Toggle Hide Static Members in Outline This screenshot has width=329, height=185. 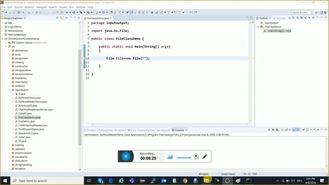[305, 18]
